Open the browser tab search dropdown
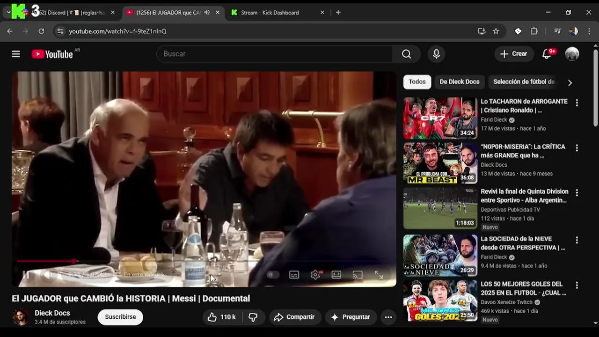 [x=8, y=13]
